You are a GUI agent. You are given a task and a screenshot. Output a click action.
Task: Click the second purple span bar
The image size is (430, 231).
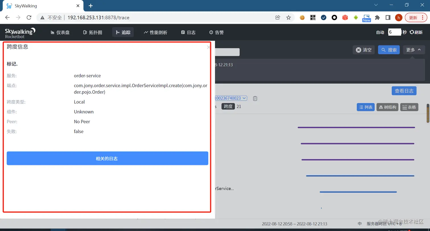click(x=357, y=144)
